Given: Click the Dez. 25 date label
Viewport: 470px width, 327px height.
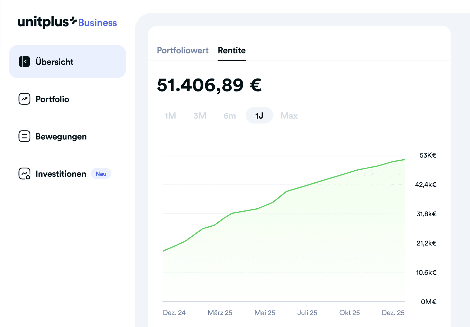Looking at the screenshot, I should (x=393, y=313).
